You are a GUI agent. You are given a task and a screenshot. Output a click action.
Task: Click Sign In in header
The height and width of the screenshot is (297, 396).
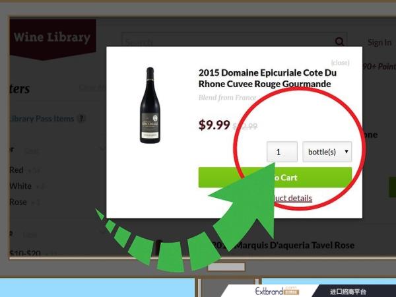pos(379,43)
